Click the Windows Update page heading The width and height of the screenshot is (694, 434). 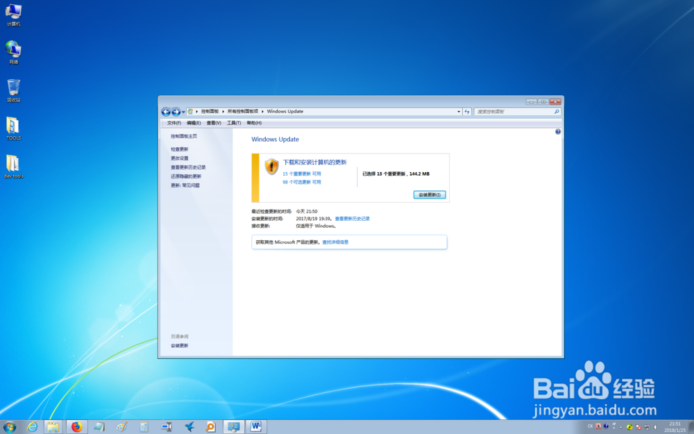pos(275,139)
